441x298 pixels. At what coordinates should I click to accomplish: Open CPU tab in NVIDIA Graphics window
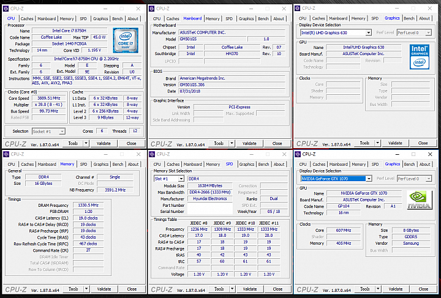coord(303,165)
